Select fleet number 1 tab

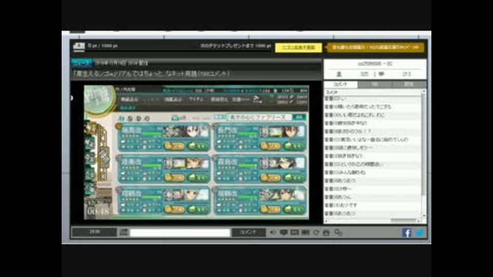(x=121, y=118)
